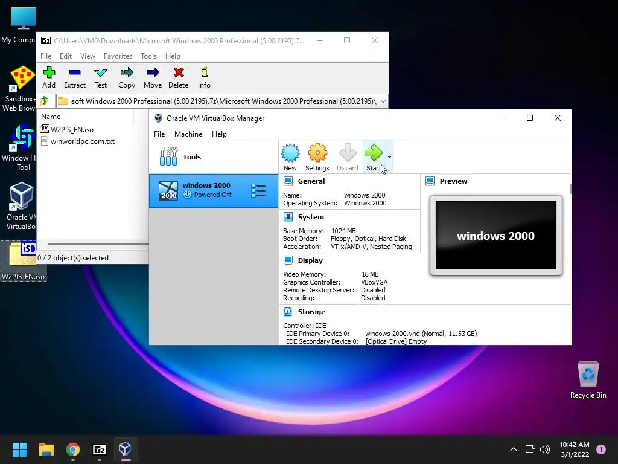This screenshot has height=464, width=618.
Task: Open 7-Zip View menu
Action: tap(88, 56)
